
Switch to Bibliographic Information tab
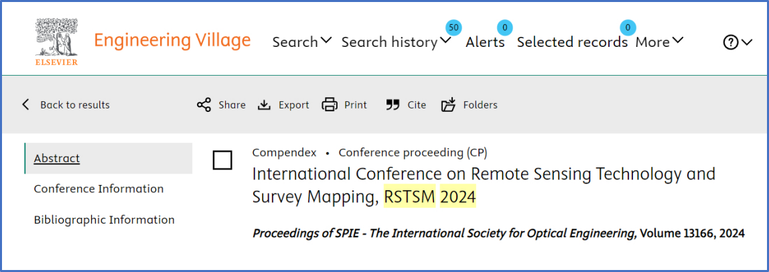point(104,220)
